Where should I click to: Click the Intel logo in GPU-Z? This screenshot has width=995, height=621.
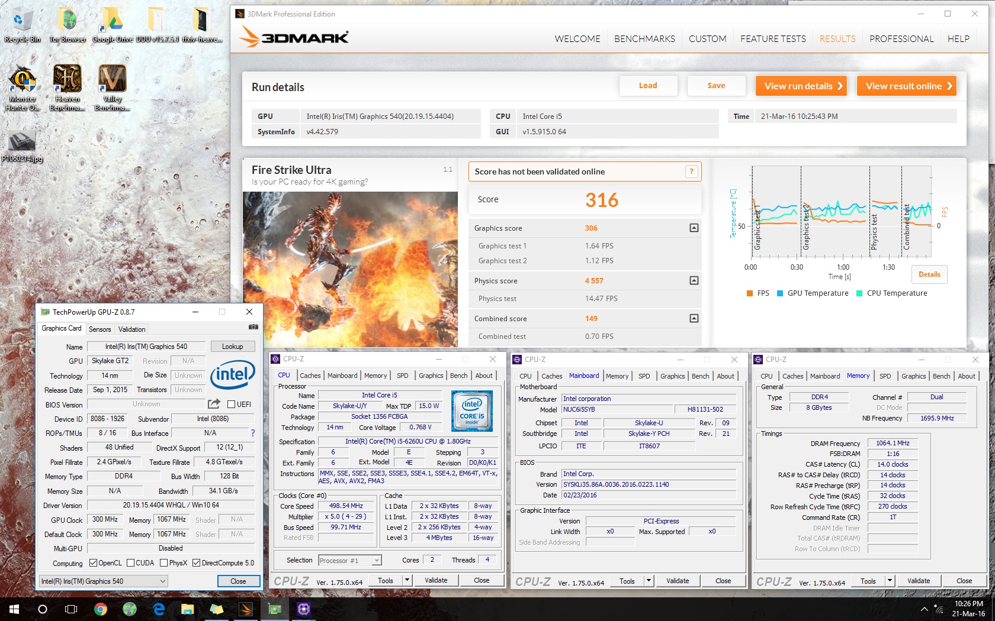pos(233,374)
